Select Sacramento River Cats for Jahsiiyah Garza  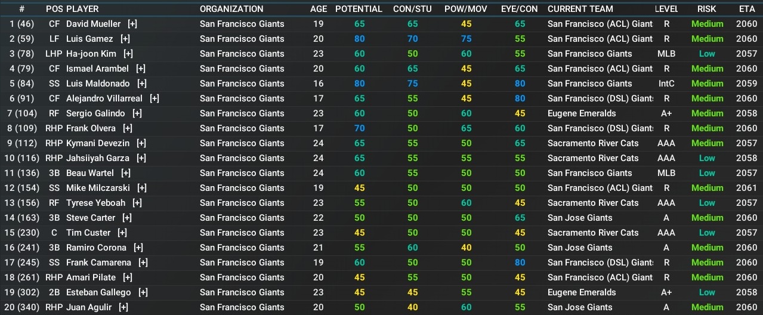pos(592,158)
